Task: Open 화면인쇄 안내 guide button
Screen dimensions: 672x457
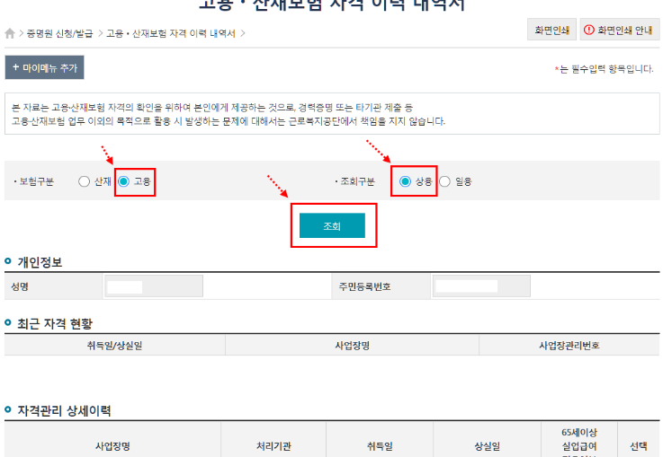Action: point(620,30)
